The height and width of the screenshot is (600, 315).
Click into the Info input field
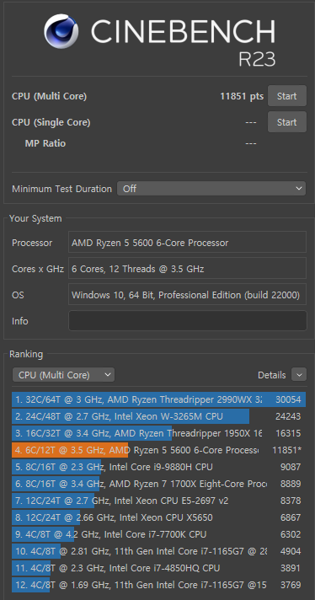click(x=187, y=321)
